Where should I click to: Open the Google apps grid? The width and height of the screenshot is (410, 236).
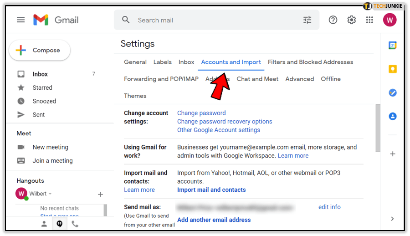pos(369,20)
